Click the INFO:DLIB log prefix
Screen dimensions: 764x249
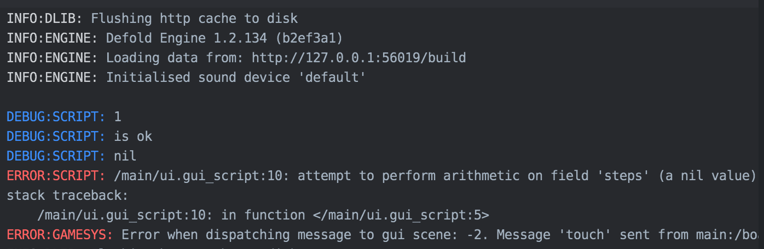[x=45, y=19]
